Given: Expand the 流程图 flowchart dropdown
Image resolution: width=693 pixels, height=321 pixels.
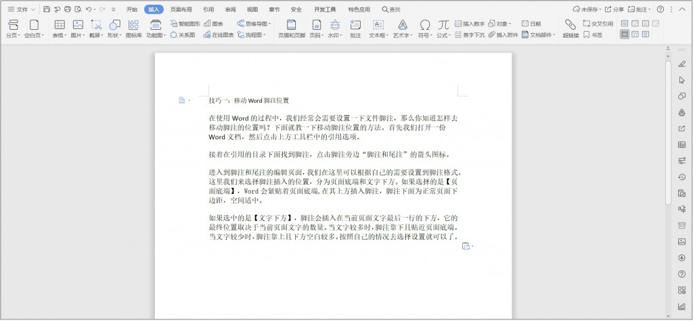Looking at the screenshot, I should 252,35.
